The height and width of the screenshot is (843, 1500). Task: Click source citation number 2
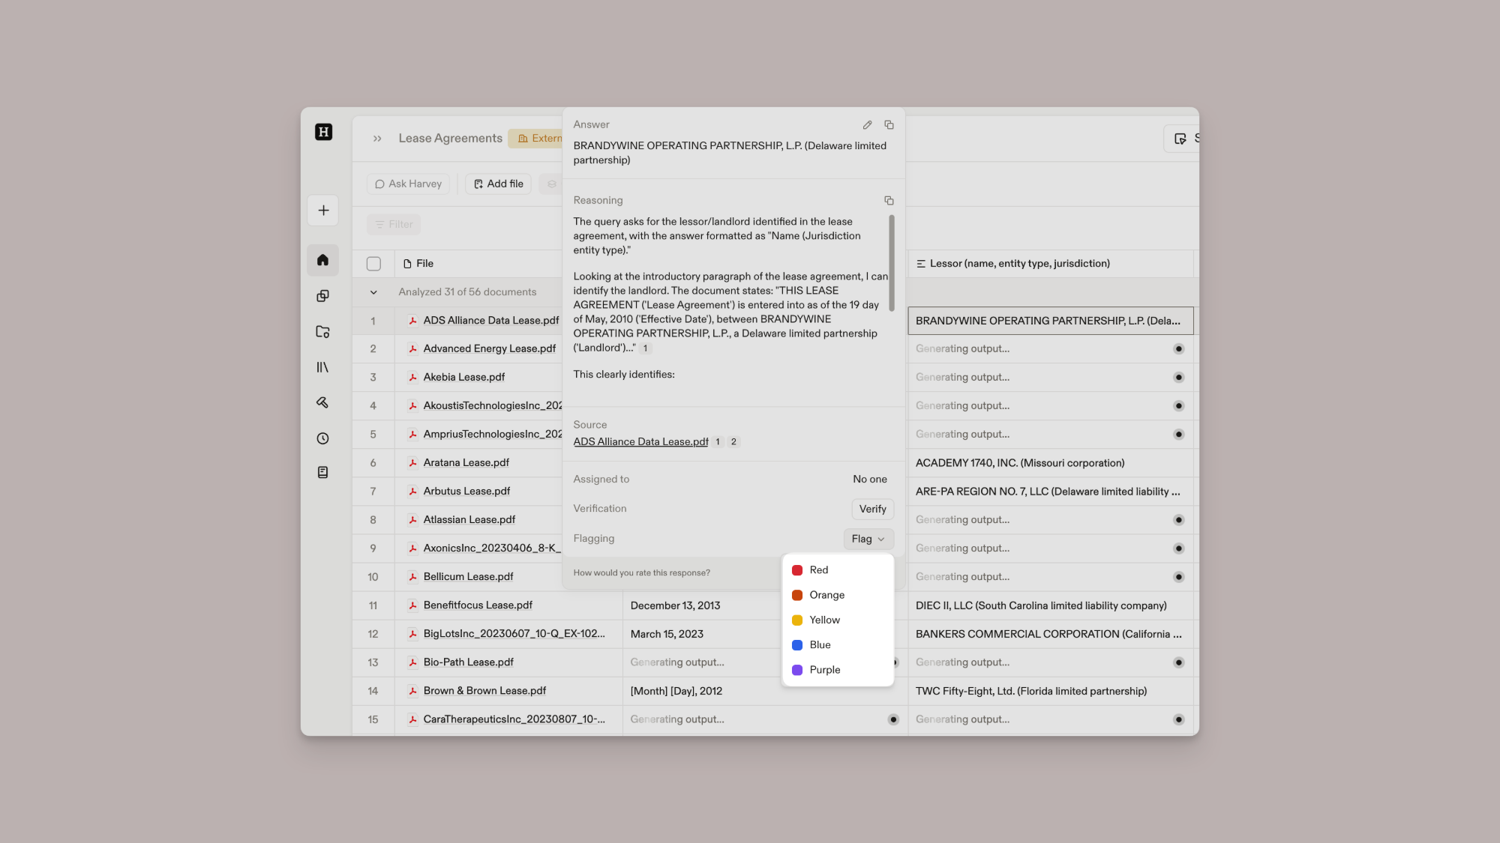(x=733, y=442)
